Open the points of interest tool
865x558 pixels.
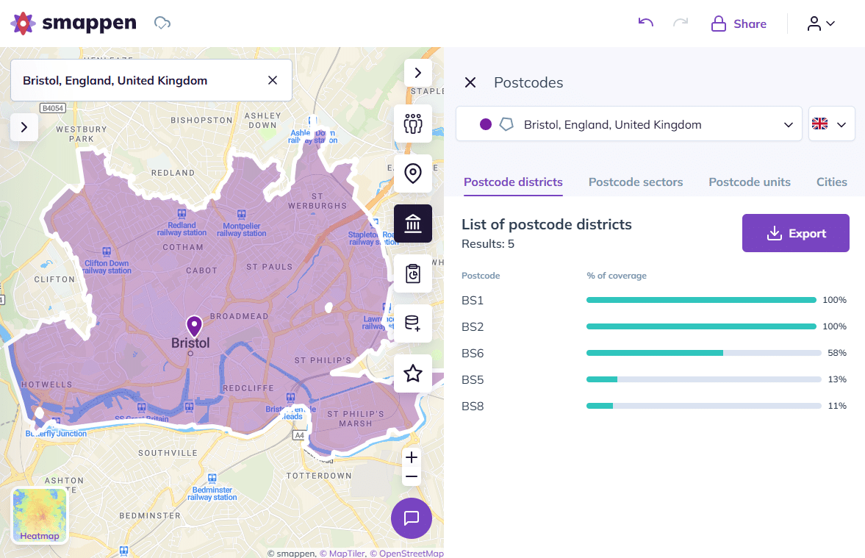(413, 223)
